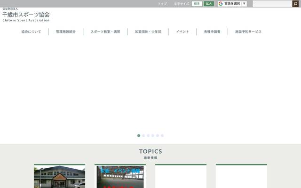The image size is (301, 188).
Task: Click the Google logo in language selector
Action: tap(221, 4)
